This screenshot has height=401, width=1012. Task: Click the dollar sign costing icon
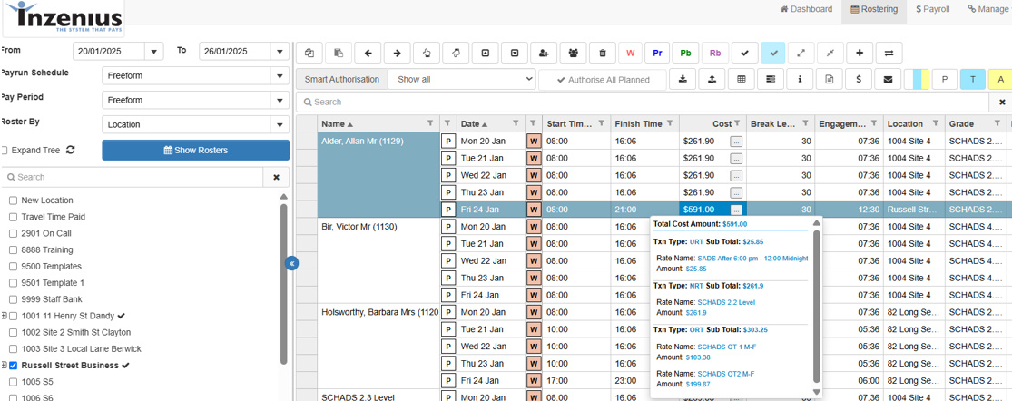pos(859,79)
